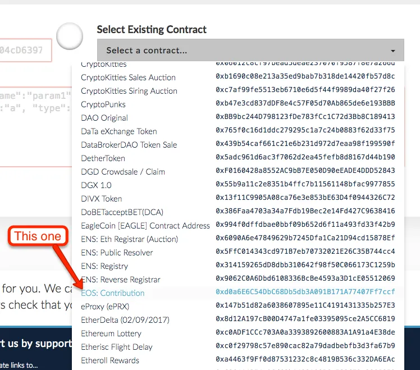Choose CryptoKitties Siring Auction
Screen dimensions: 420x370
pyautogui.click(x=129, y=91)
